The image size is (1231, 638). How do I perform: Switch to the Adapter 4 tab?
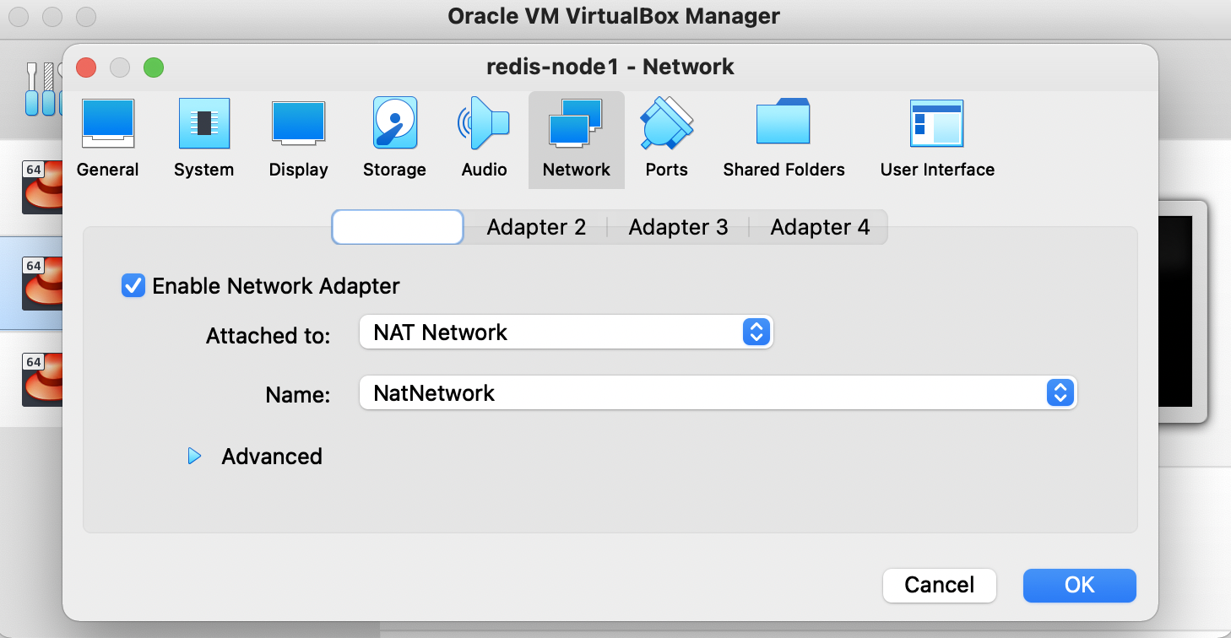point(820,227)
